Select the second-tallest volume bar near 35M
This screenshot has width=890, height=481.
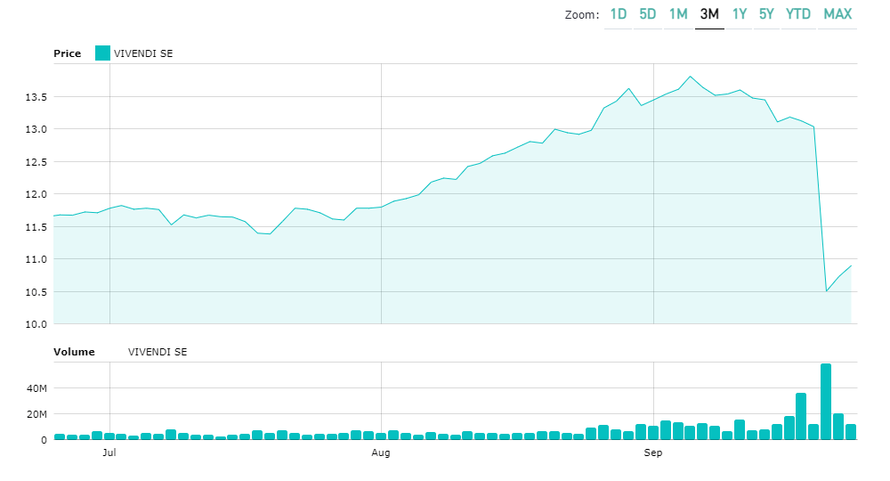coord(801,415)
